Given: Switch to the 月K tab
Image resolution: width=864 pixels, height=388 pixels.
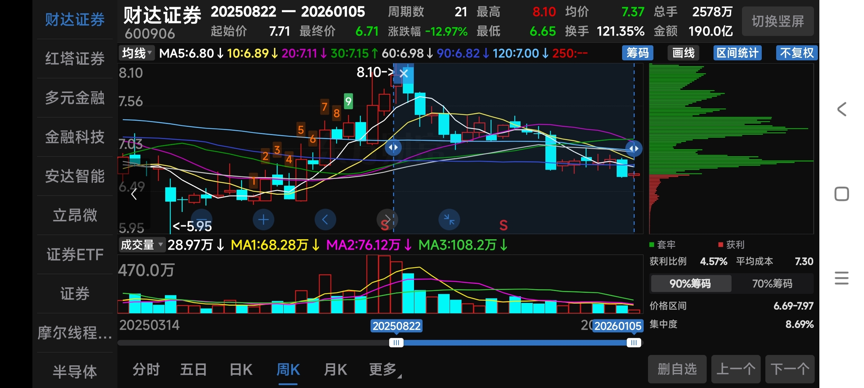Looking at the screenshot, I should point(335,370).
